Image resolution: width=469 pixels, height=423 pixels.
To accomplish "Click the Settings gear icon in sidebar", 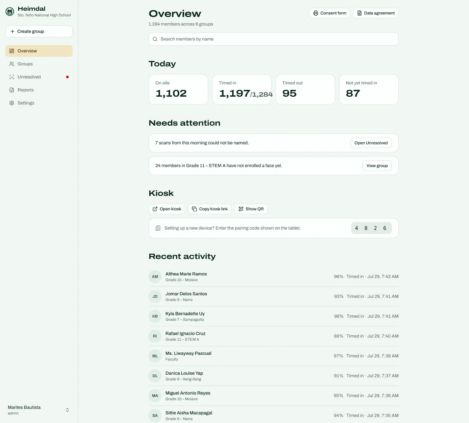I will [x=12, y=103].
